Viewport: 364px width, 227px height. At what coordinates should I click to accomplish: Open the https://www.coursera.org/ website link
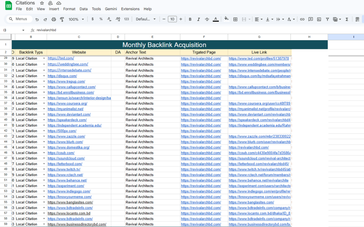(x=67, y=103)
